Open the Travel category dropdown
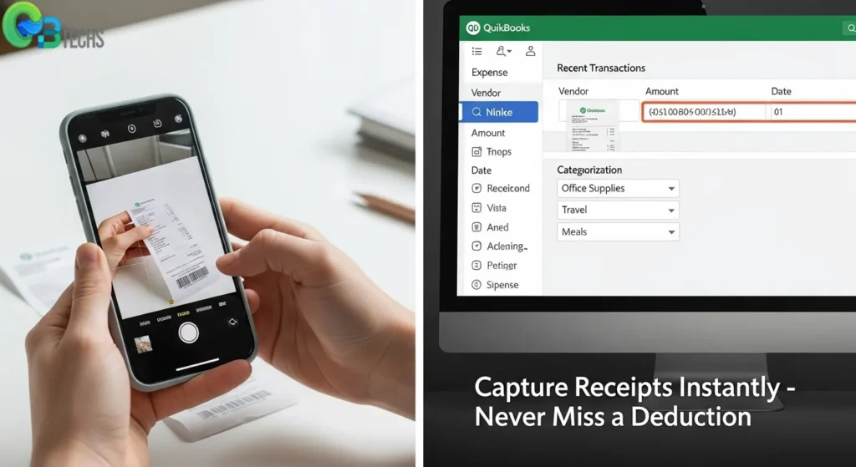 click(x=618, y=210)
